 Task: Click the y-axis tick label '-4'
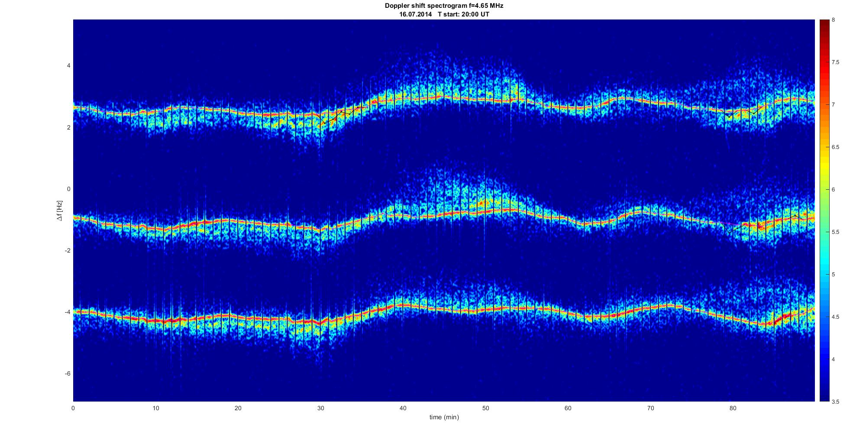point(68,312)
